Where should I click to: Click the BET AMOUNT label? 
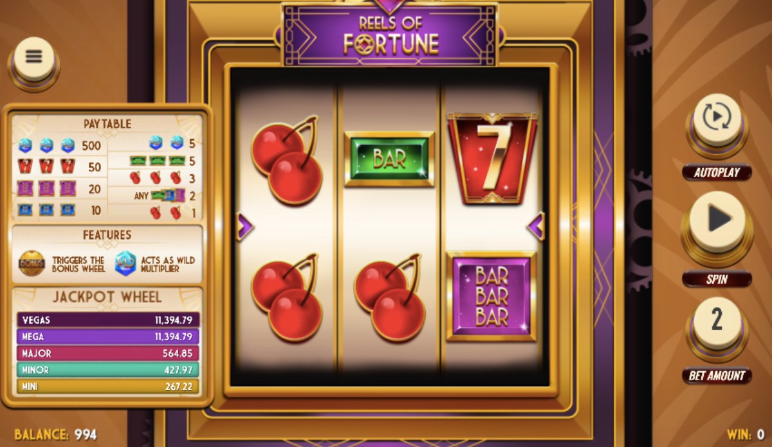(x=717, y=376)
